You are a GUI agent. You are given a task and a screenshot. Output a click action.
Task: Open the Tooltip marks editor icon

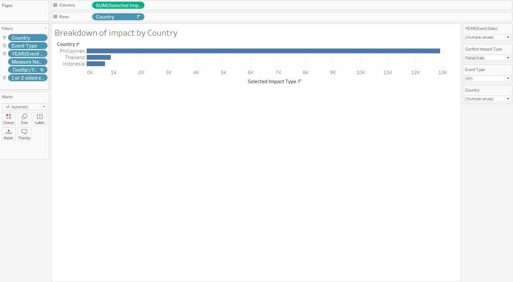pos(24,134)
